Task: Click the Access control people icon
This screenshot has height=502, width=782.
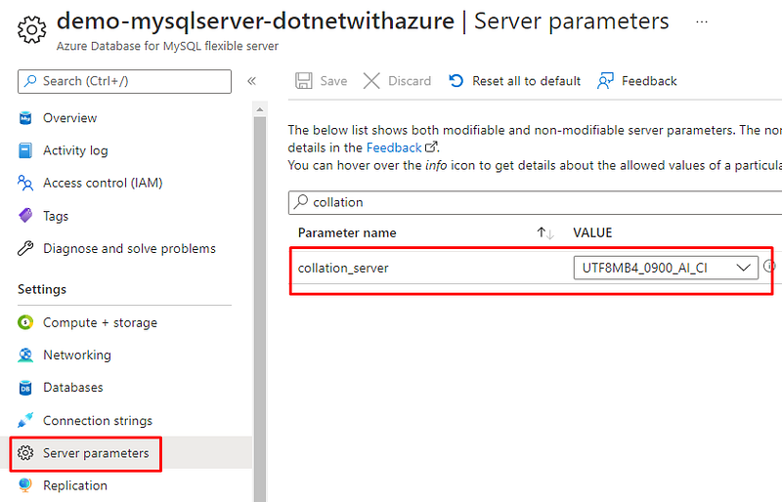Action: coord(25,183)
